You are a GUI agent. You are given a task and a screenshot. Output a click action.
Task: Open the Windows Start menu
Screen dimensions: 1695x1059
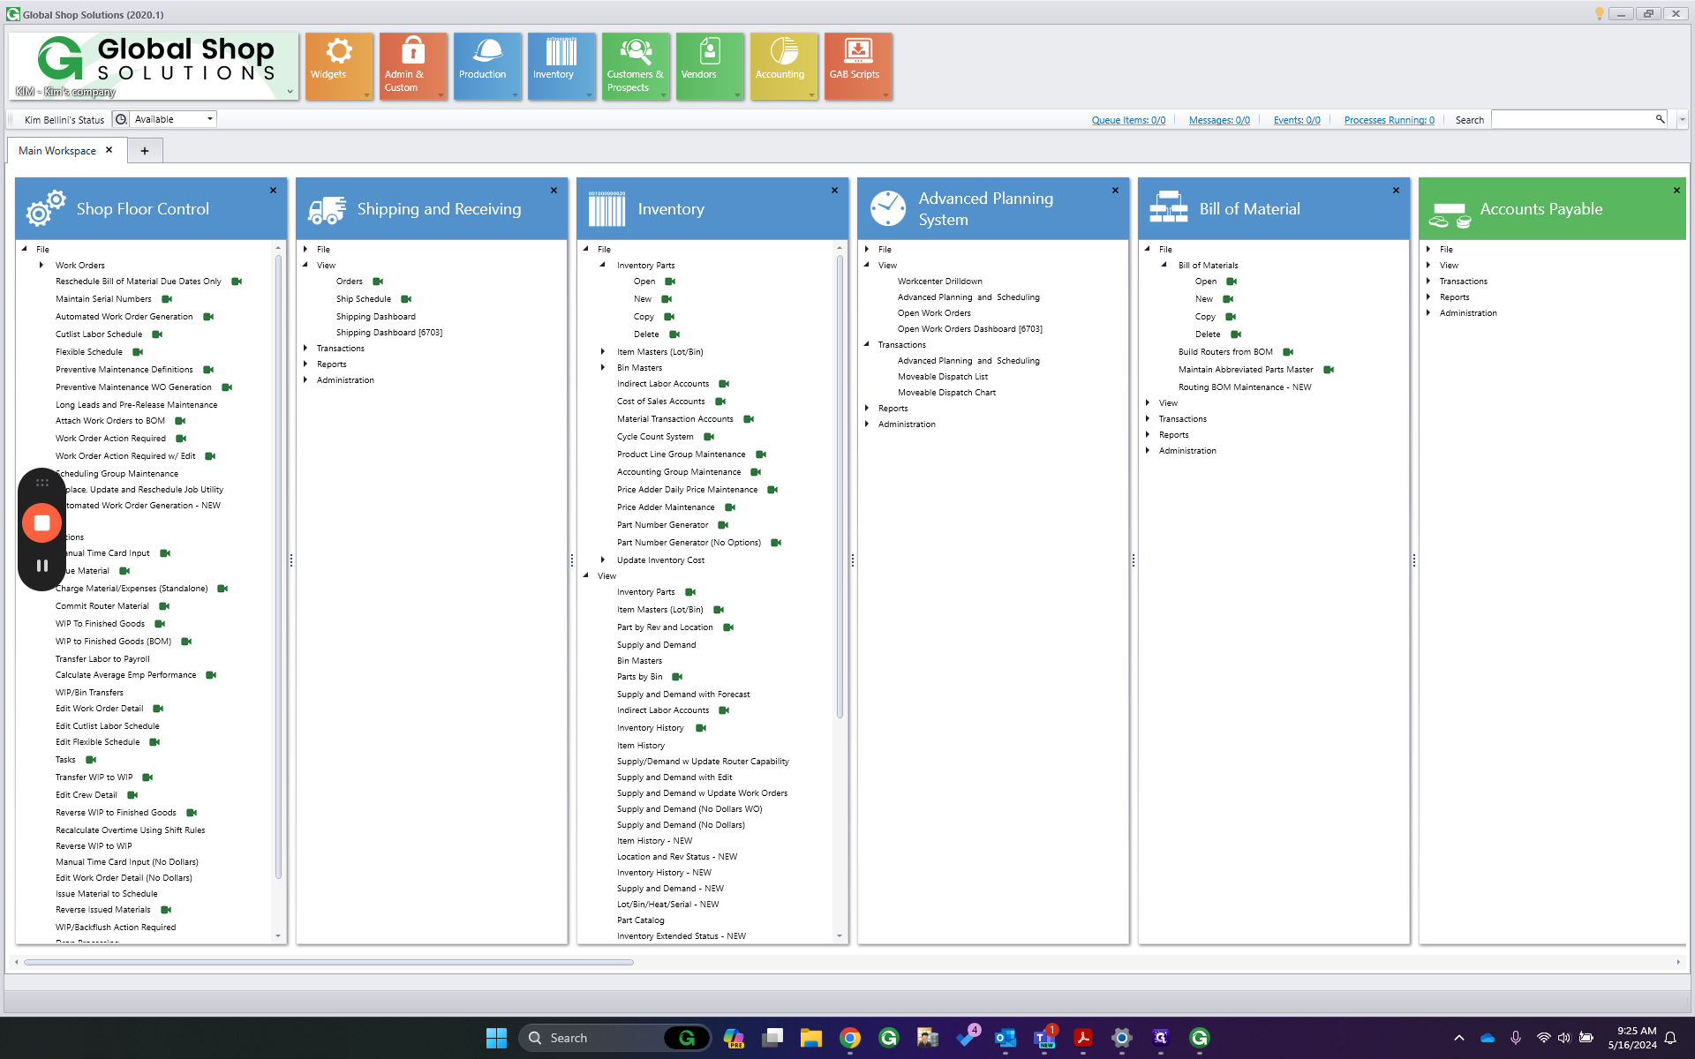pyautogui.click(x=497, y=1038)
